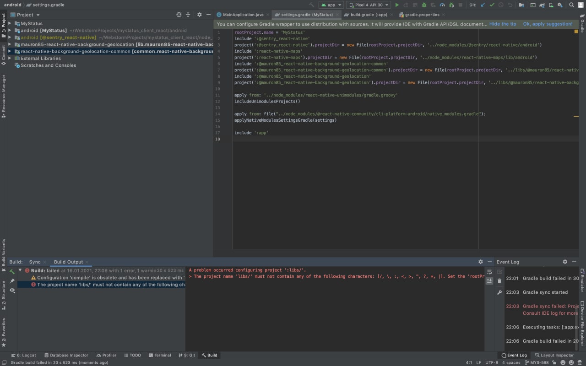Screen dimensions: 586x366
Task: Toggle the Resource Manager side panel
Action: point(3,96)
